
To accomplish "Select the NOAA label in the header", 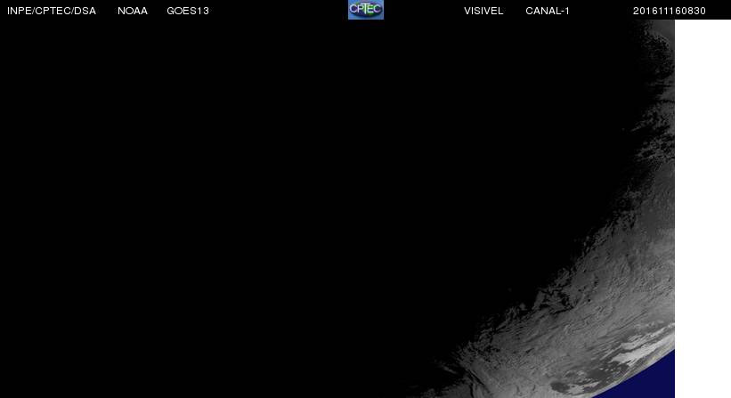I will [x=133, y=11].
